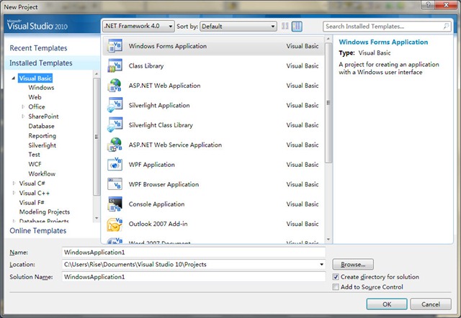The width and height of the screenshot is (461, 318).
Task: Collapse the Visual Basic tree node
Action: [13, 78]
